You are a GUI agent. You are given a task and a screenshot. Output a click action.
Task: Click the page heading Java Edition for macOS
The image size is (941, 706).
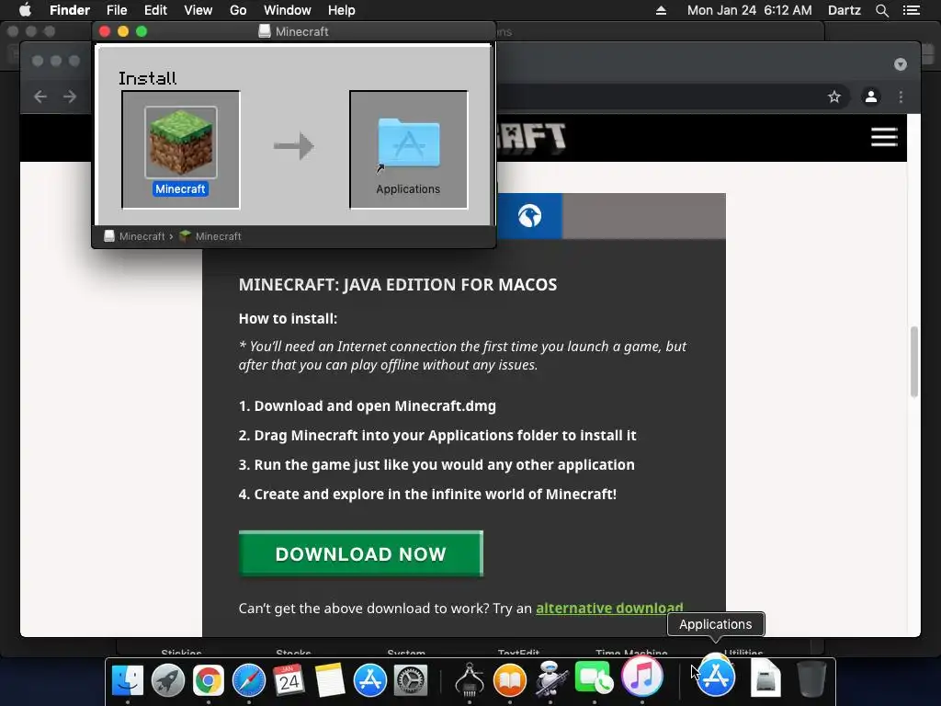click(398, 285)
